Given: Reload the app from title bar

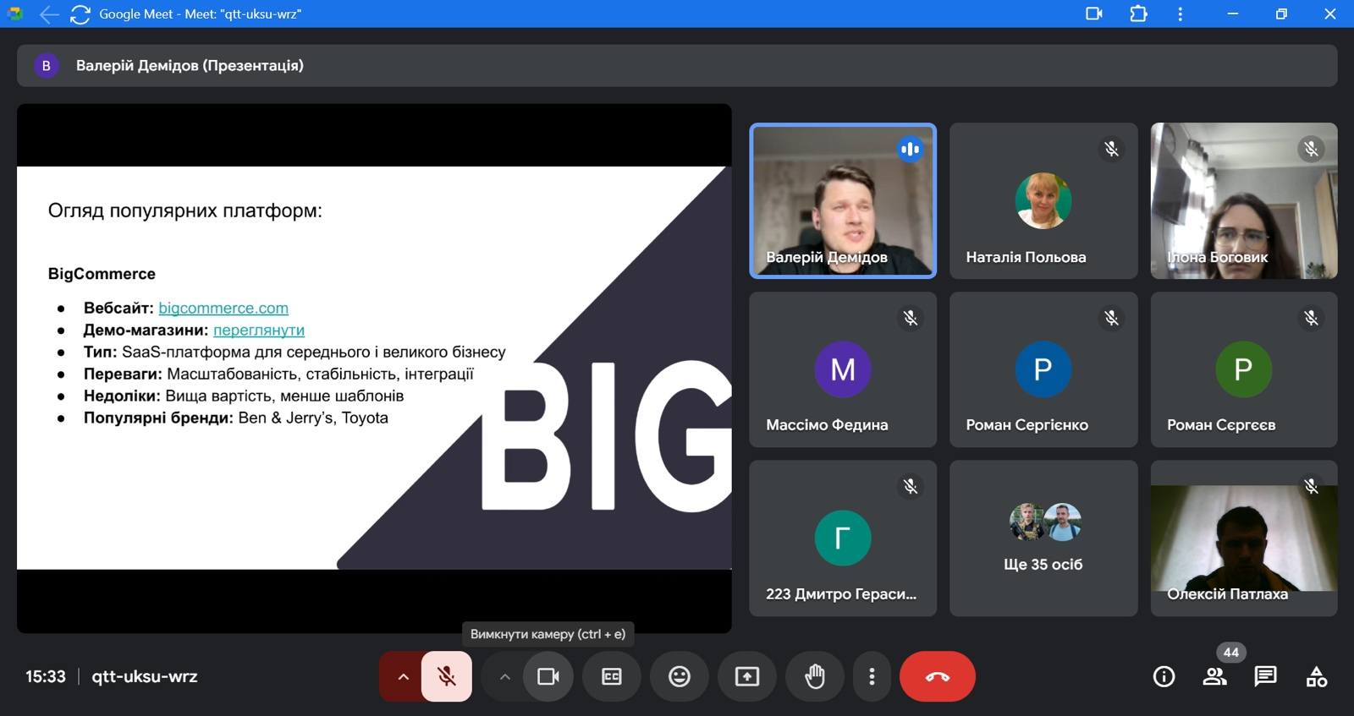Looking at the screenshot, I should tap(80, 14).
